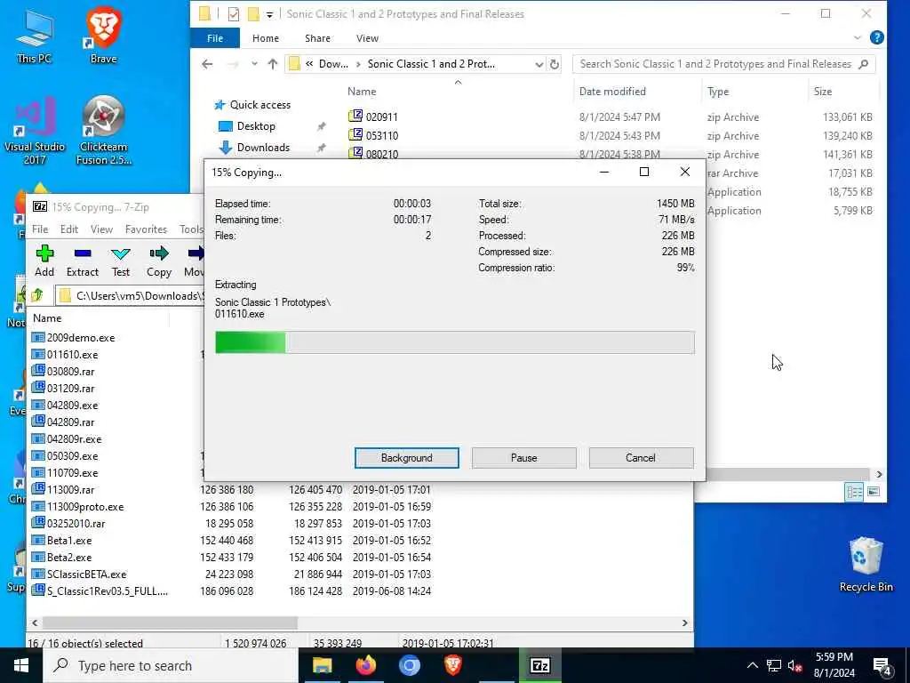Send the copy operation to Background
Screen dimensions: 910x683
(x=407, y=458)
